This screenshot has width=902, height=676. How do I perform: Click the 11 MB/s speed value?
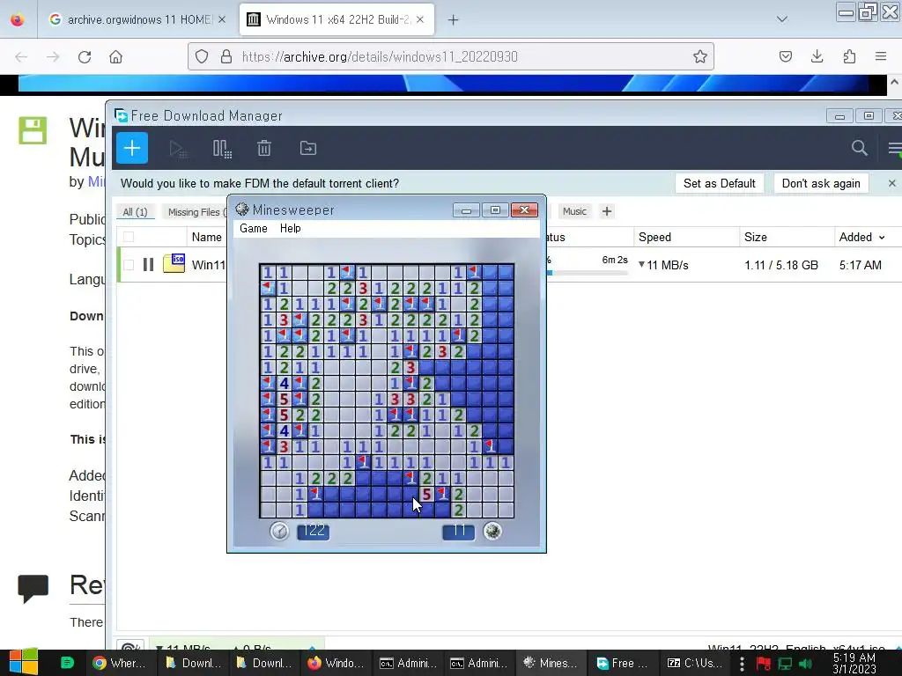click(x=668, y=265)
